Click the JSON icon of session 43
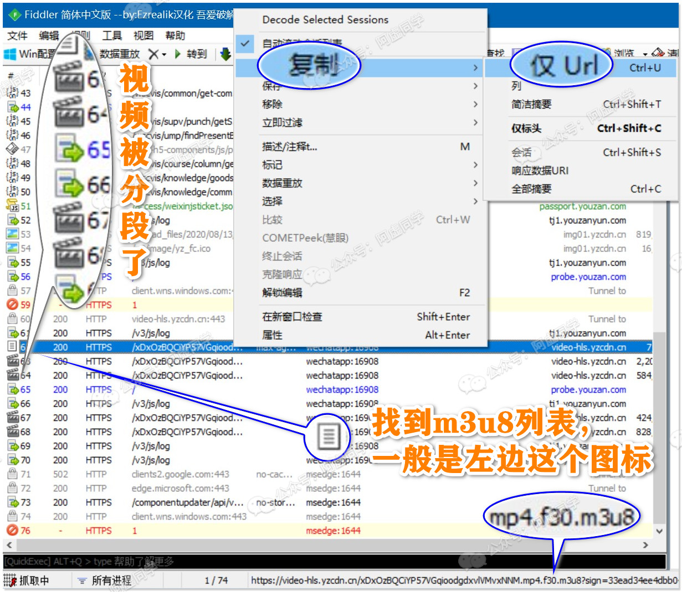The height and width of the screenshot is (592, 682). (12, 93)
